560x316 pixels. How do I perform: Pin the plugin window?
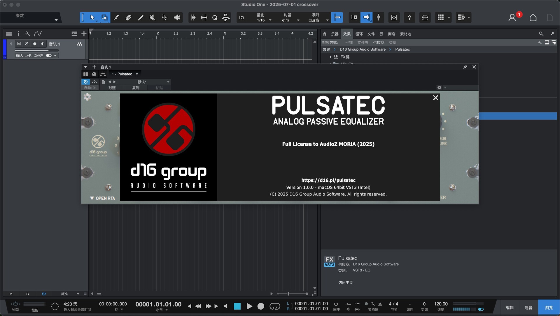click(x=465, y=67)
